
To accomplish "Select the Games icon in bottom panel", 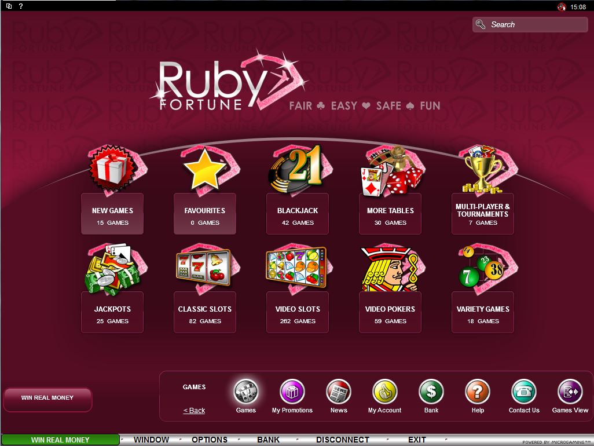I will pyautogui.click(x=246, y=392).
